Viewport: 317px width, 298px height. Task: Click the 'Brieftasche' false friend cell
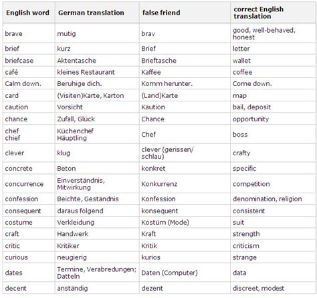(158, 61)
